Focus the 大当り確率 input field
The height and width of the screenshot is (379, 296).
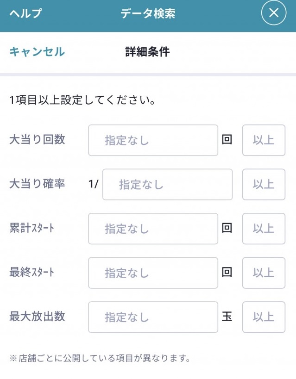(167, 185)
